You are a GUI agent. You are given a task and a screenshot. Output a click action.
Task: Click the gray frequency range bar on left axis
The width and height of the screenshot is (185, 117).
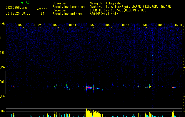coord(6,82)
